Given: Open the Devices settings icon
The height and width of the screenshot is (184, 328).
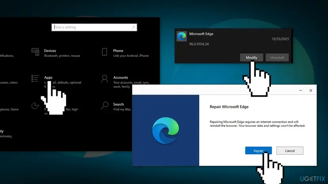Looking at the screenshot, I should coord(35,52).
